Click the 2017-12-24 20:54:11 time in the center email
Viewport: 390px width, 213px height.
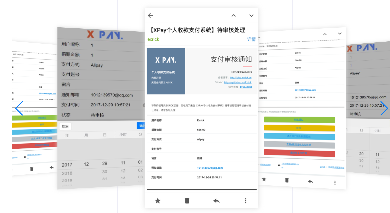209,177
